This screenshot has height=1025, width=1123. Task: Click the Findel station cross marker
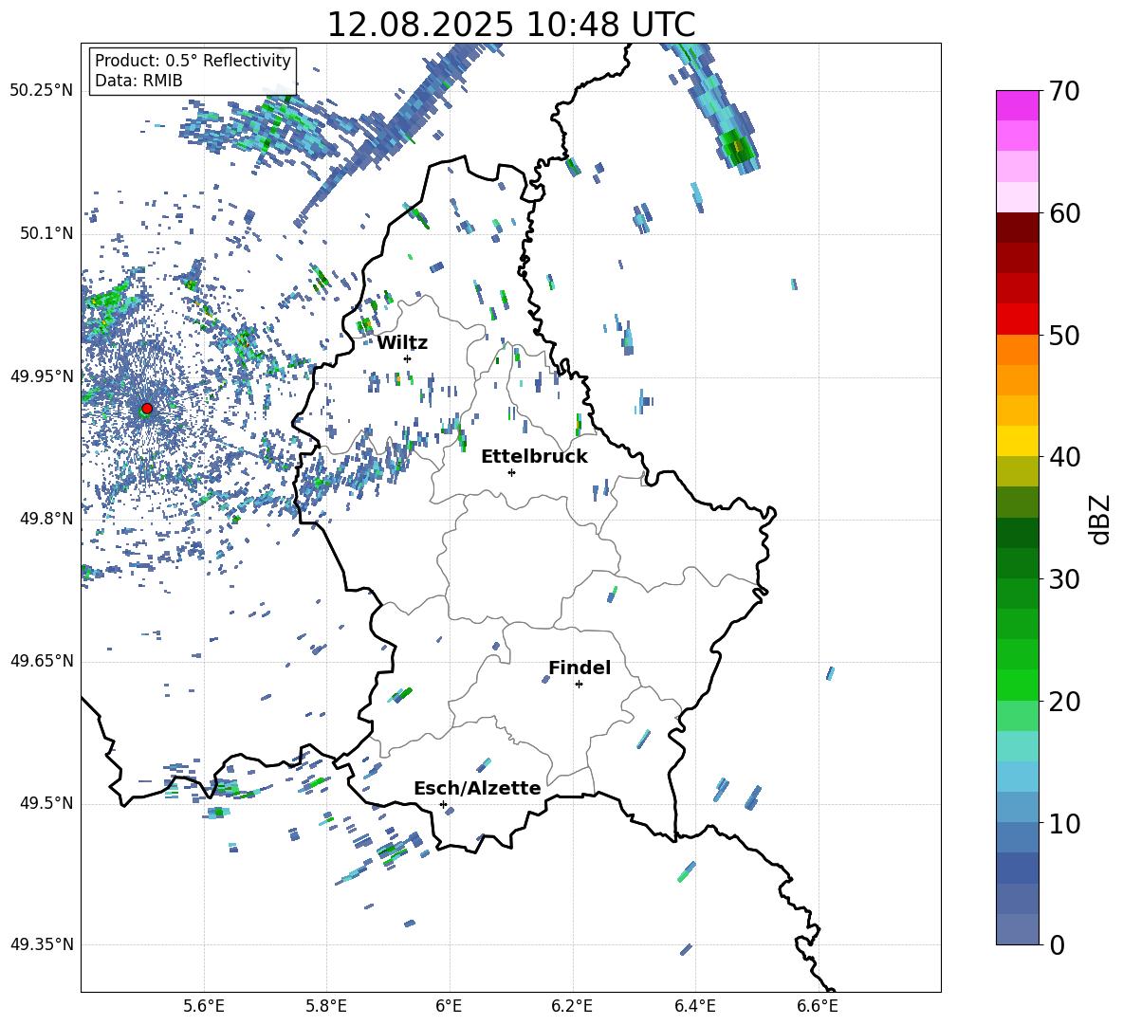pyautogui.click(x=579, y=685)
